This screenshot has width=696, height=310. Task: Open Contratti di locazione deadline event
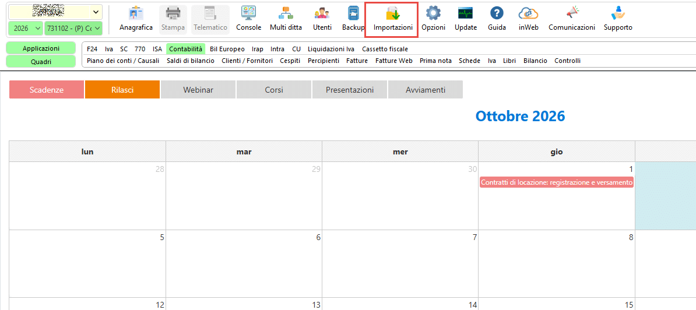[x=557, y=182]
